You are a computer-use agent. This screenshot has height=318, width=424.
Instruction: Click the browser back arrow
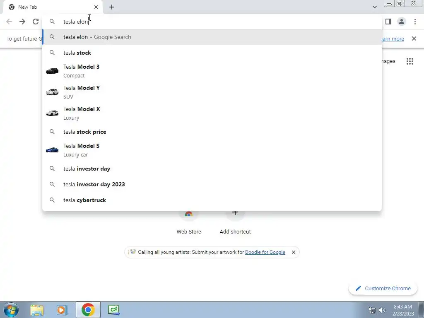tap(9, 22)
